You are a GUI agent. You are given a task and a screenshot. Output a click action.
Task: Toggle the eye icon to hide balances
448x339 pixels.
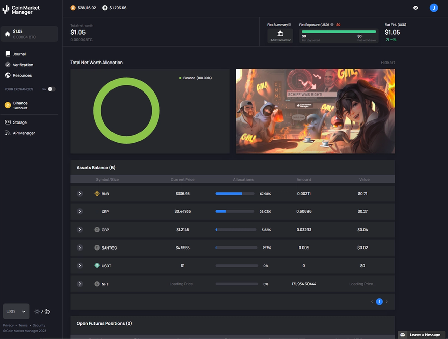click(x=416, y=8)
